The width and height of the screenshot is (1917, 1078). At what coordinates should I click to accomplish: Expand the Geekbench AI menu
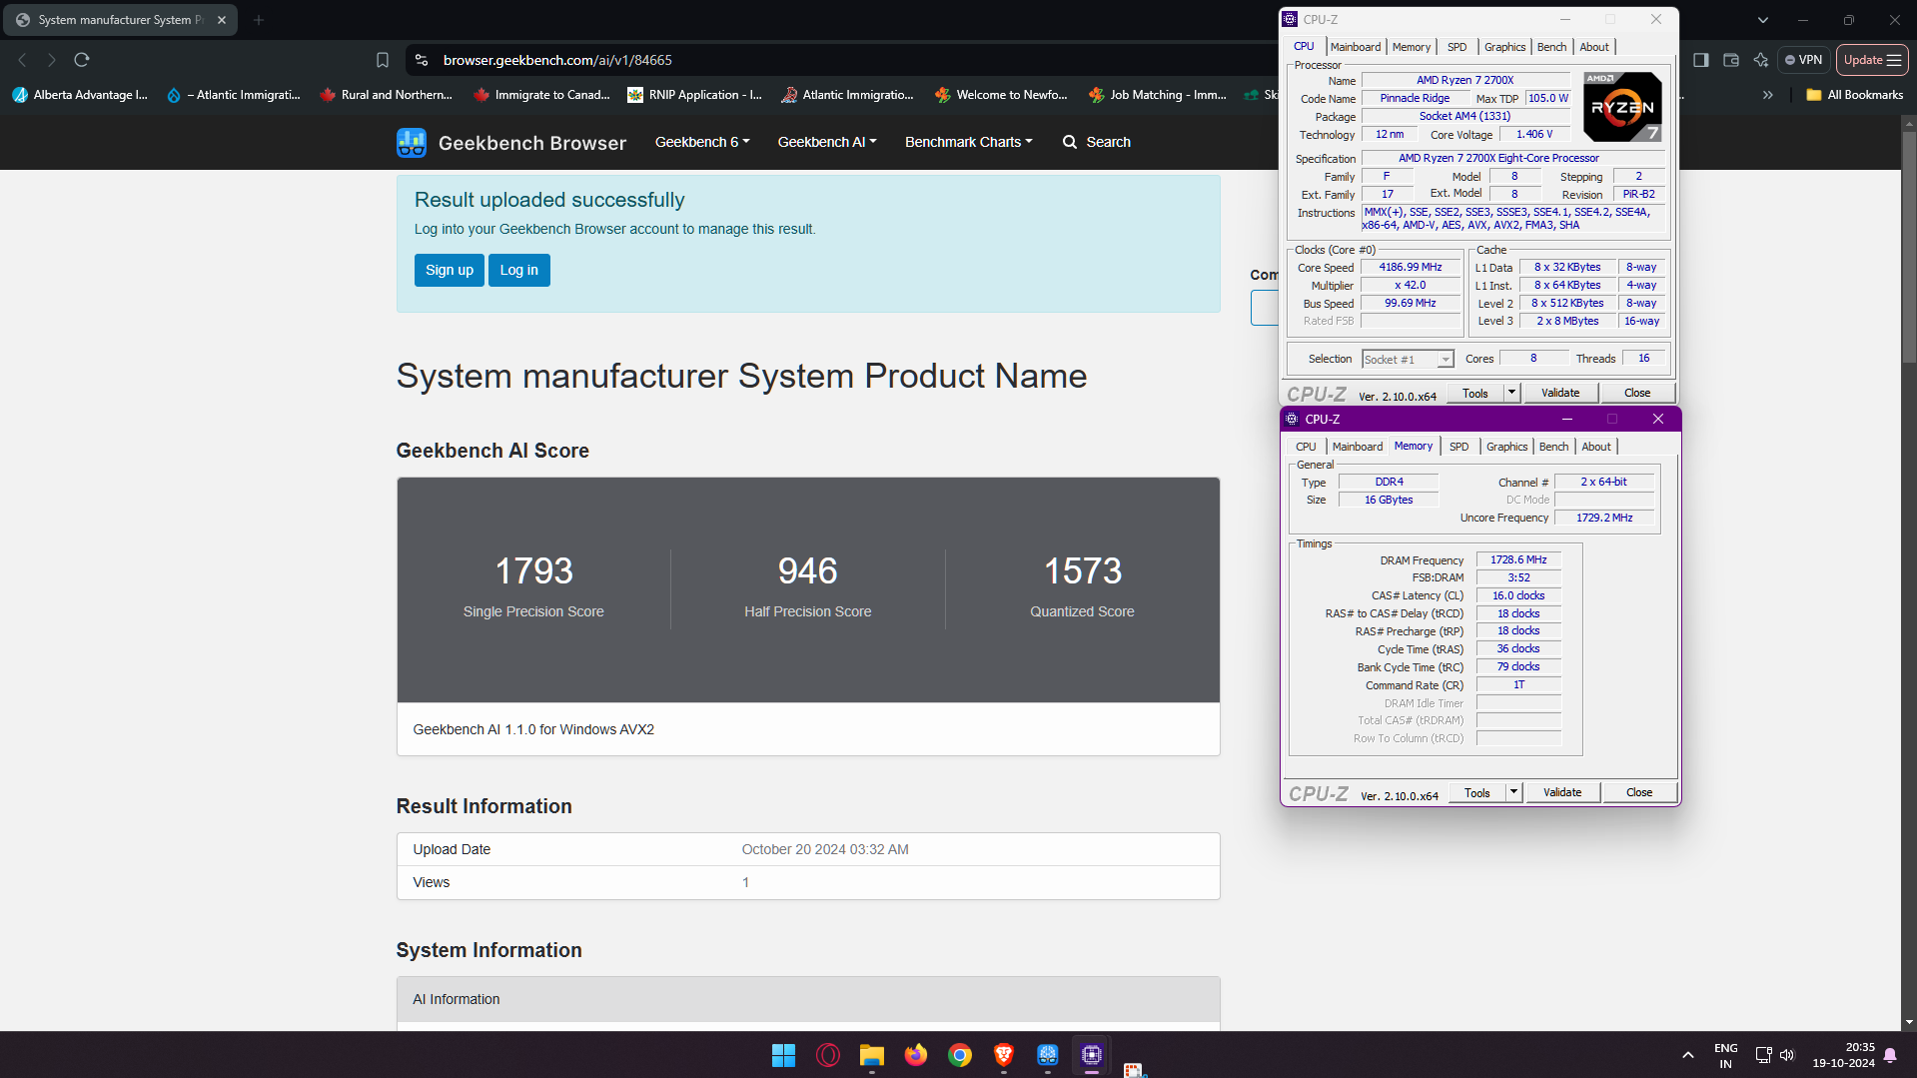tap(827, 142)
